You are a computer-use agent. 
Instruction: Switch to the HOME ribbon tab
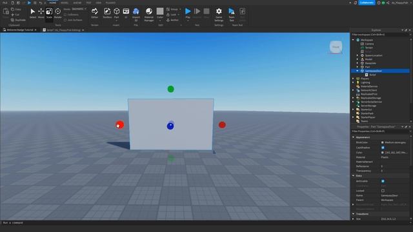point(53,3)
